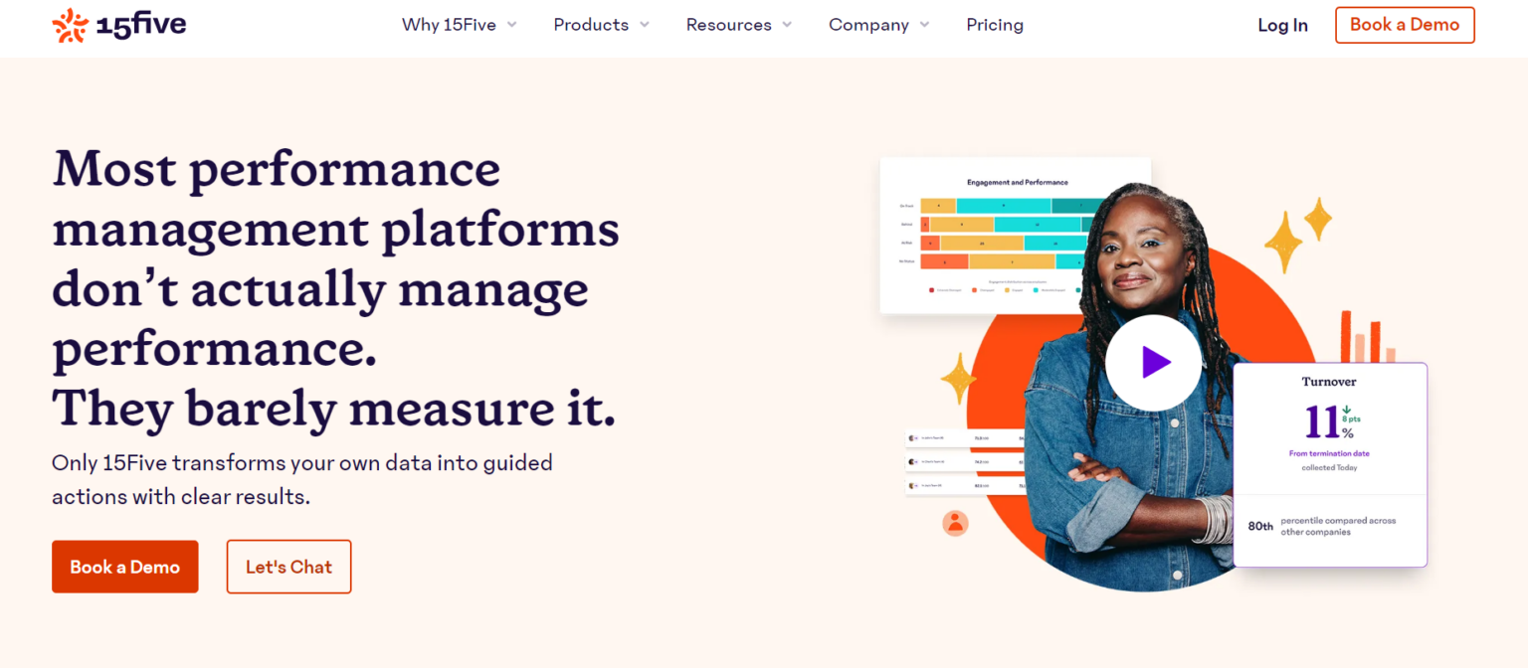The image size is (1528, 668).
Task: Click the orange user avatar icon
Action: (955, 522)
